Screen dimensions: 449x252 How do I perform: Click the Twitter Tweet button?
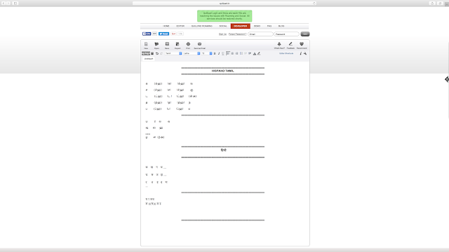point(163,34)
